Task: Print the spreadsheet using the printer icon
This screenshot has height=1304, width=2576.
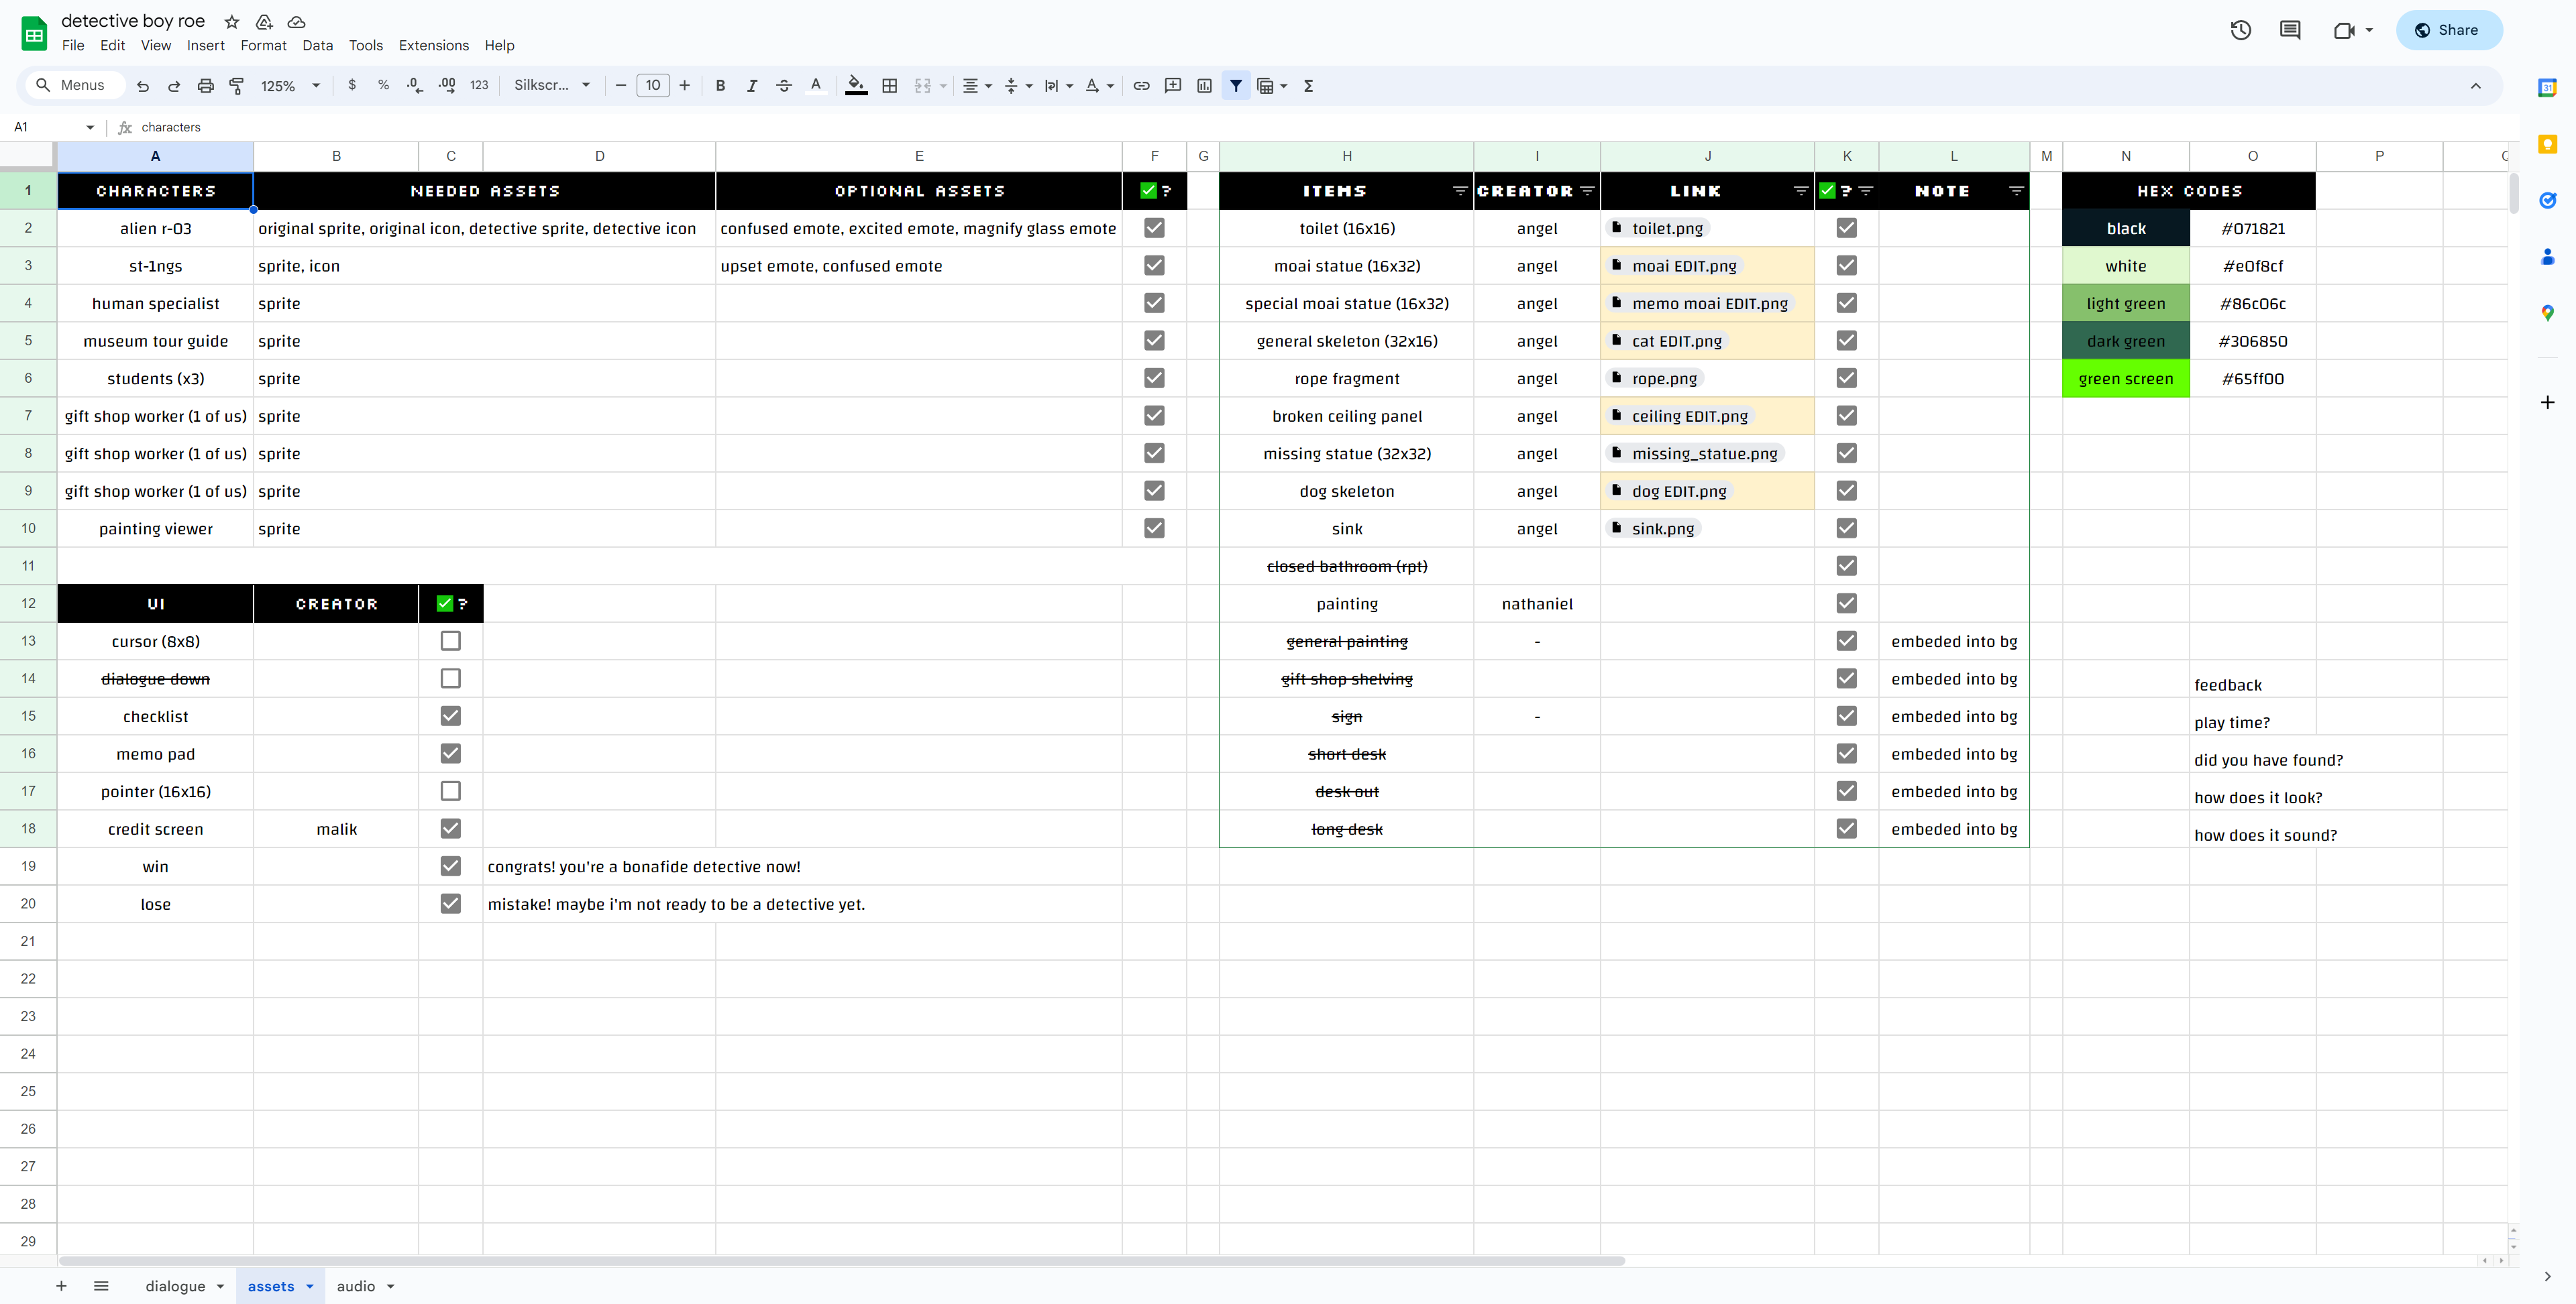Action: [206, 86]
